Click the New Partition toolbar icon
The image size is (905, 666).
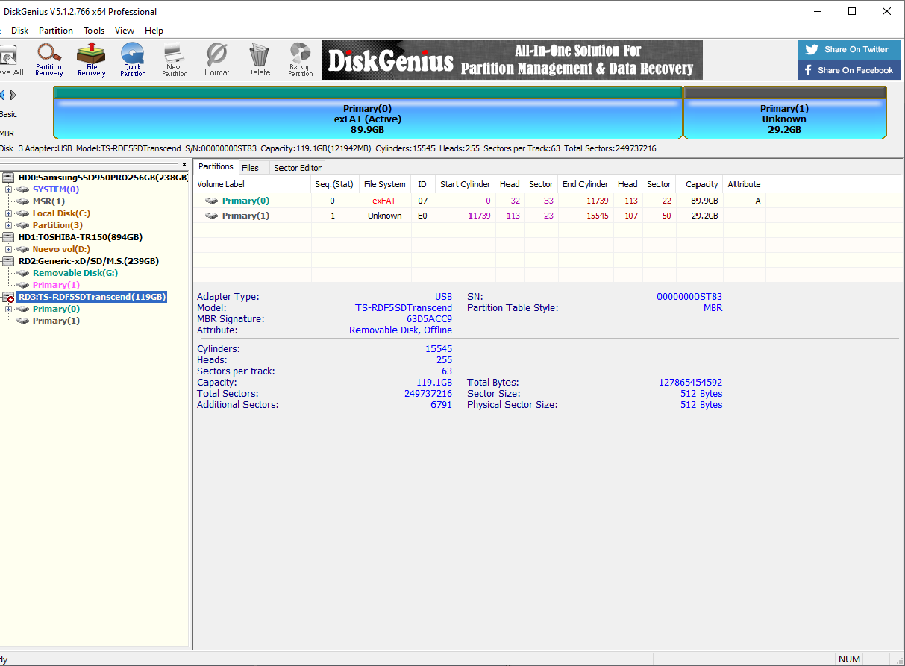[175, 59]
